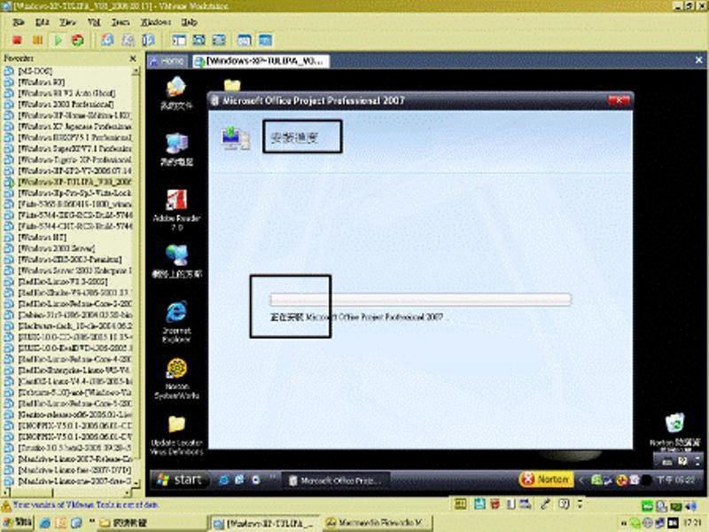
Task: Select [Windows 98 V3 Auto Ghost] favorite
Action: 66,93
